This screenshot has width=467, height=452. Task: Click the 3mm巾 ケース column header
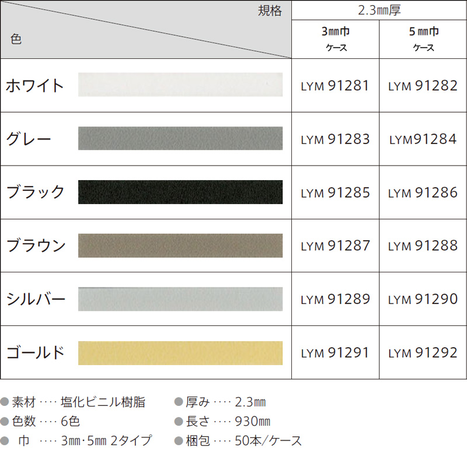click(x=335, y=39)
